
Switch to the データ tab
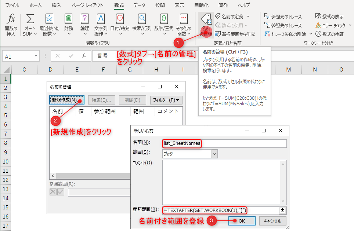coord(139,5)
